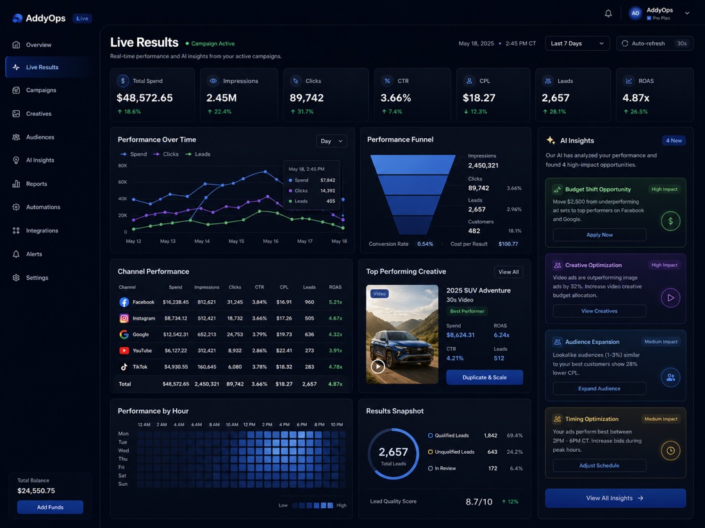Expand the AddyOps account menu chevron

(687, 13)
